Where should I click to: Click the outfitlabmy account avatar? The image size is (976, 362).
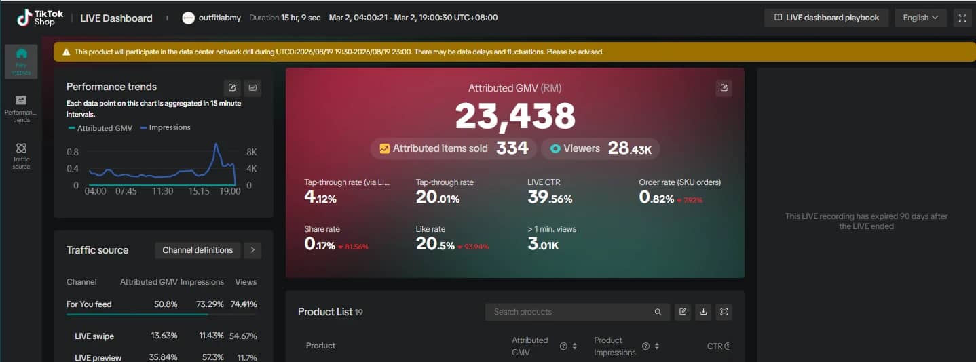click(189, 18)
